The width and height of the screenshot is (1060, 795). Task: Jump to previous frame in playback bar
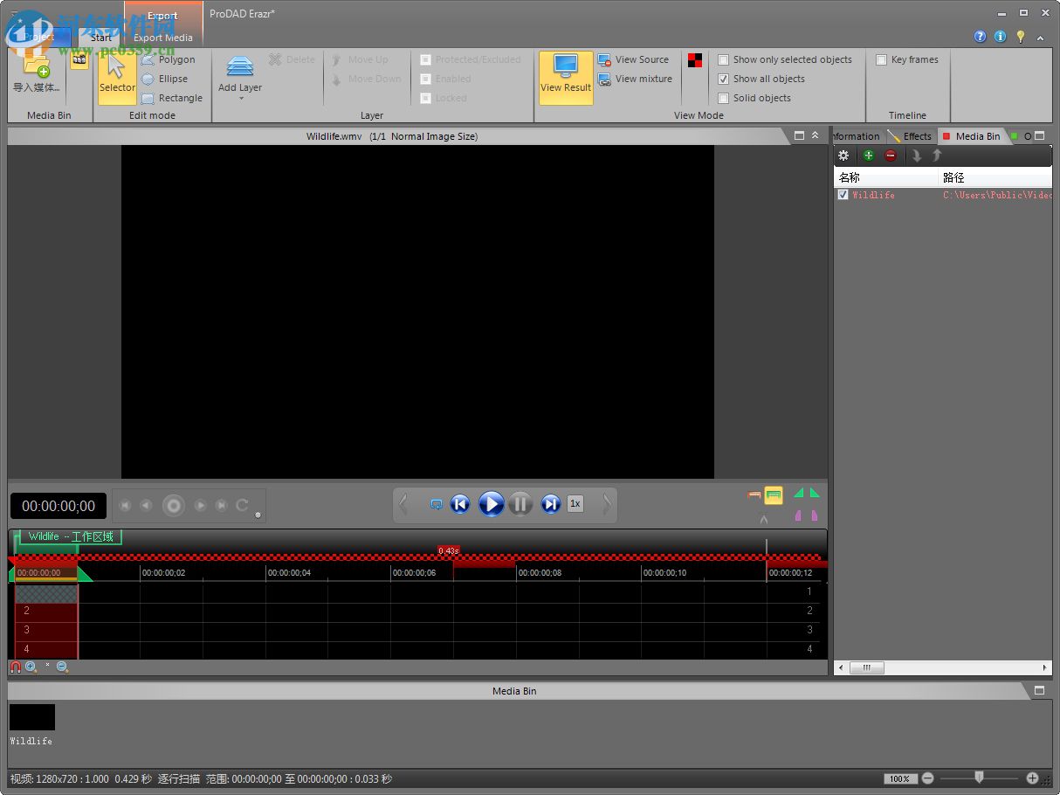coord(460,504)
